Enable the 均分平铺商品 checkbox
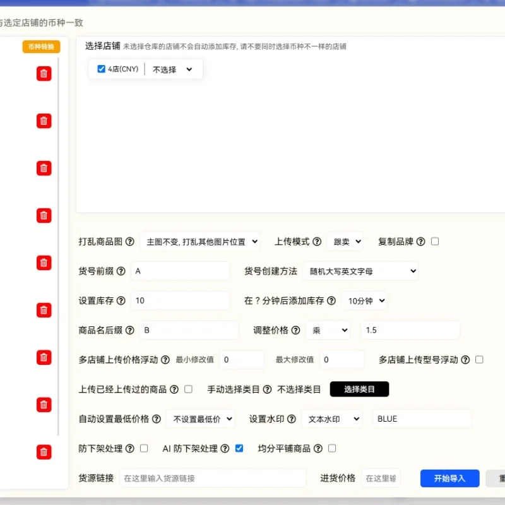The height and width of the screenshot is (505, 505). pyautogui.click(x=331, y=448)
